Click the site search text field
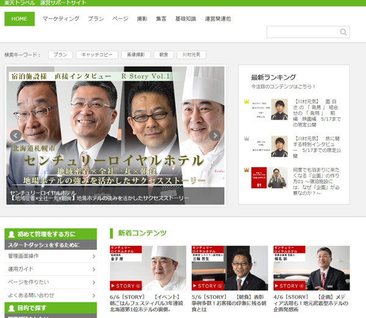This screenshot has width=366, height=318. click(x=308, y=32)
